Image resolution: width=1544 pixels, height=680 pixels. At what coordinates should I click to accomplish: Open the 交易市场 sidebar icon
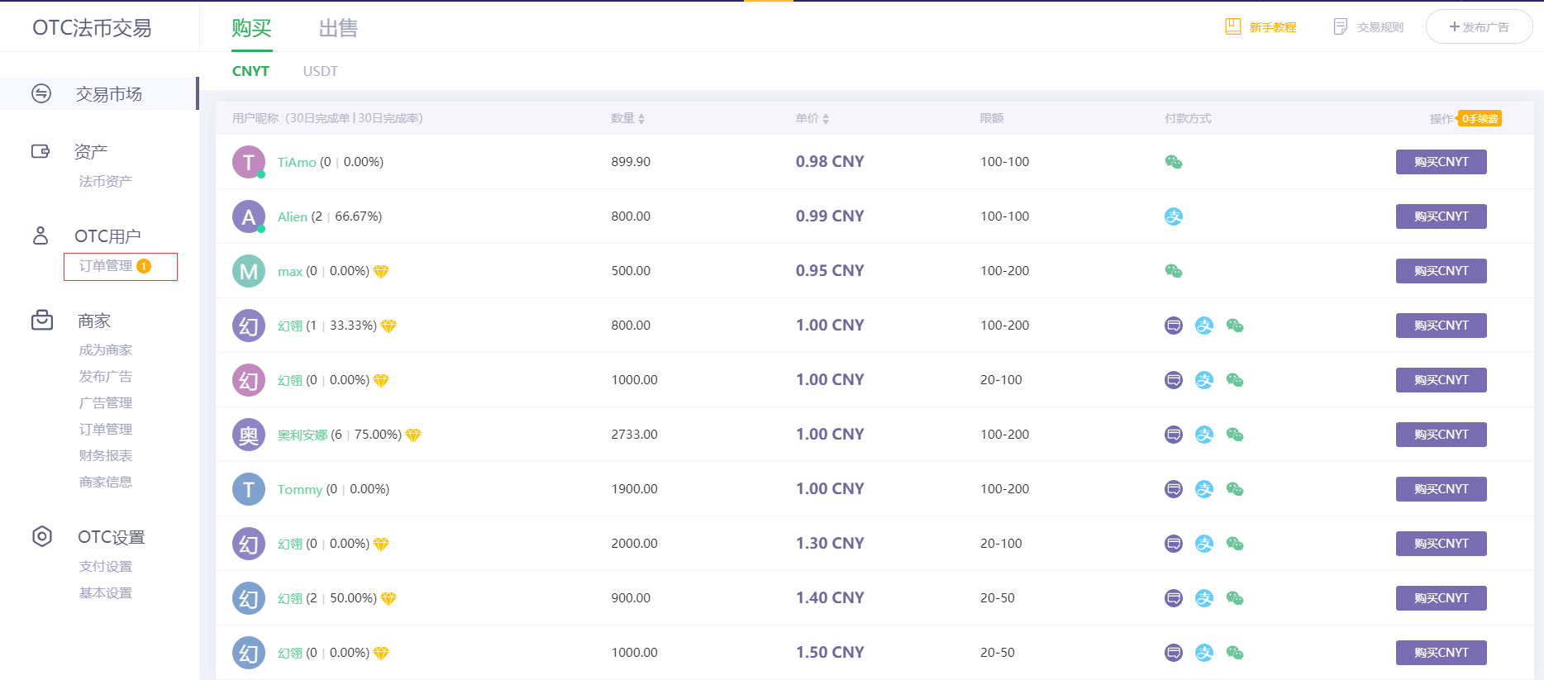[41, 93]
